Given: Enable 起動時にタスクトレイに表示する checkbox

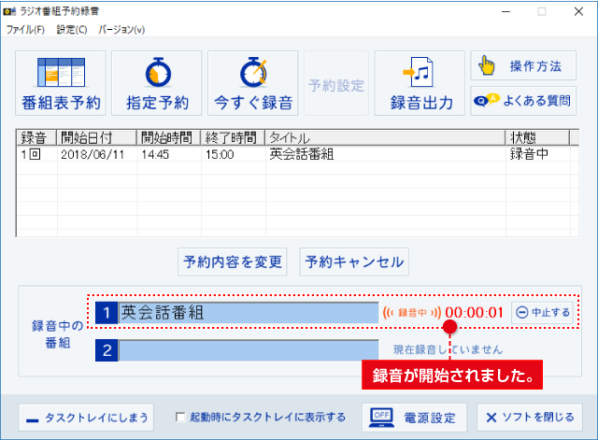Looking at the screenshot, I should coord(180,418).
